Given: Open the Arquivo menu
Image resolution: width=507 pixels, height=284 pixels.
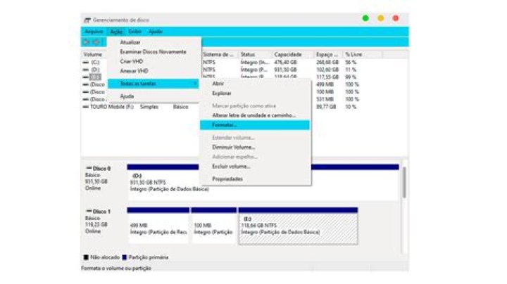Looking at the screenshot, I should [94, 32].
